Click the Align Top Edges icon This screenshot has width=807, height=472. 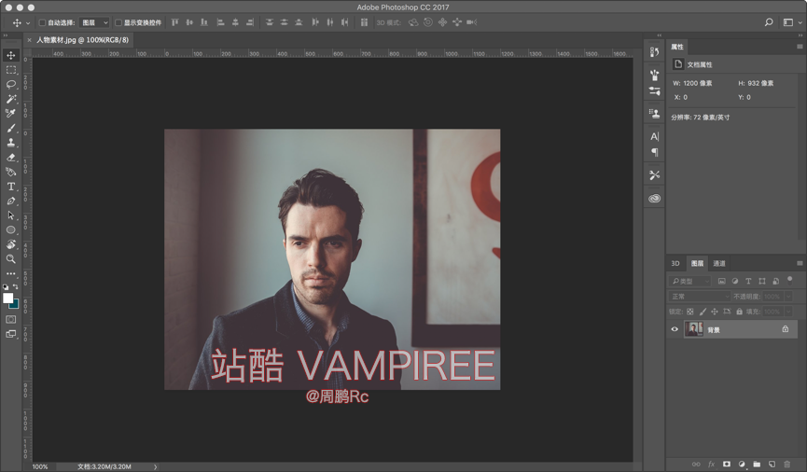pyautogui.click(x=175, y=22)
